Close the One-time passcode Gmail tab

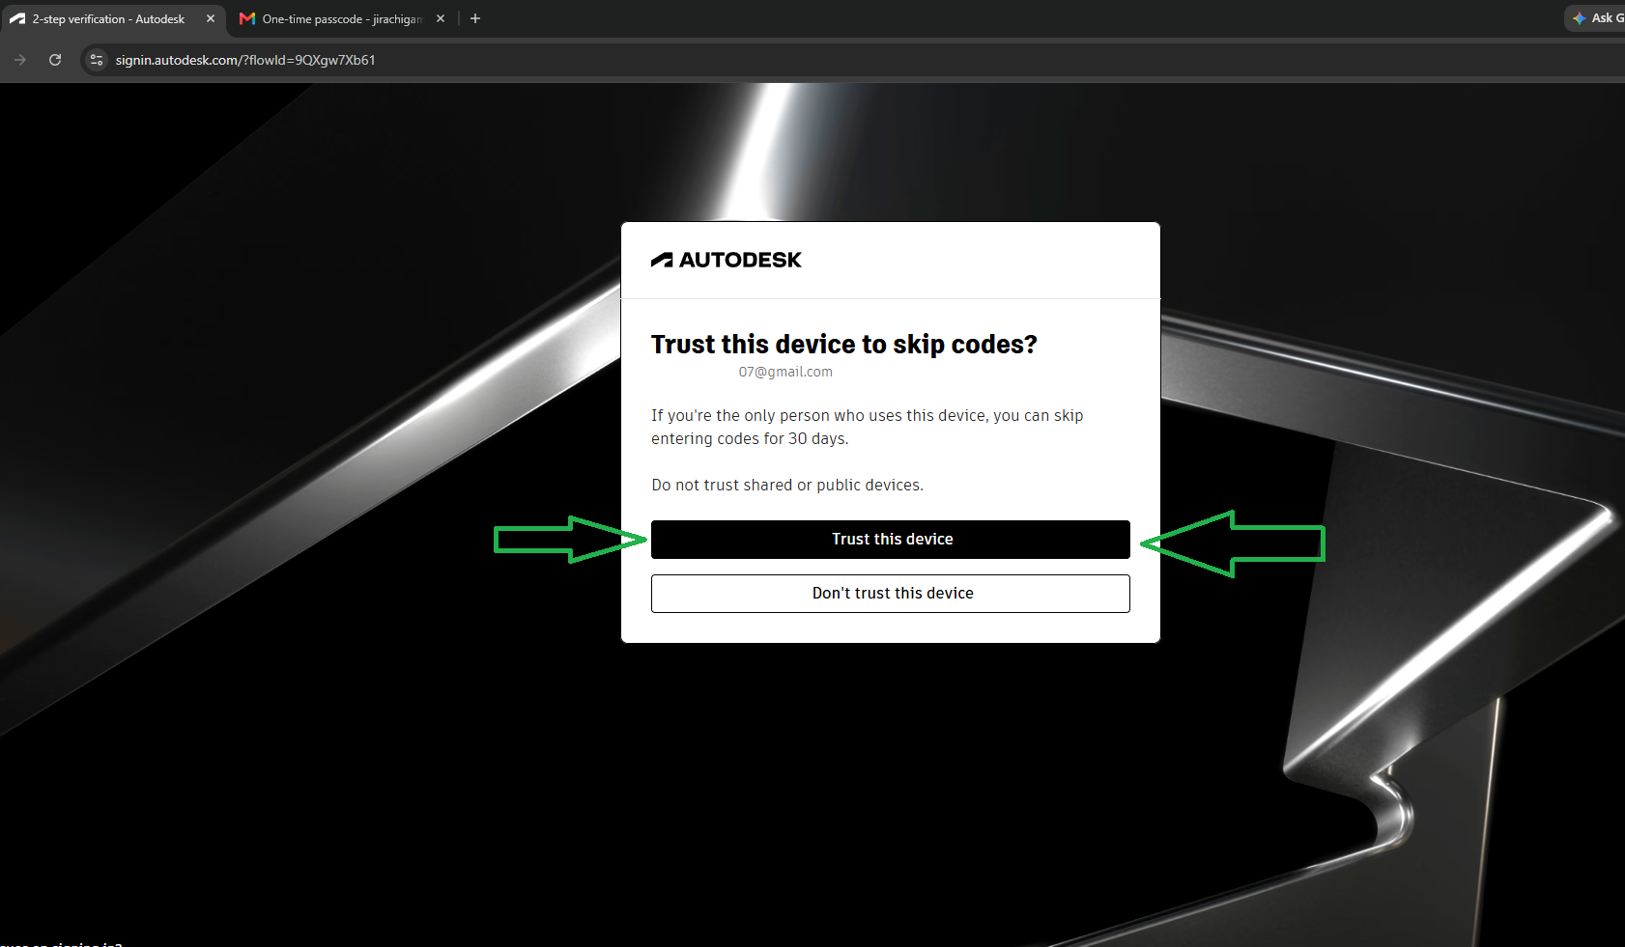click(441, 18)
